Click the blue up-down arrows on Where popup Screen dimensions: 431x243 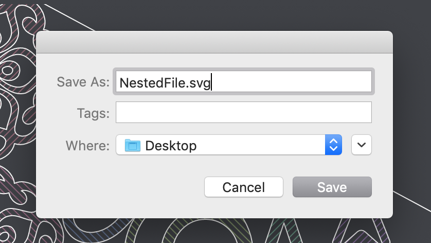(x=333, y=145)
